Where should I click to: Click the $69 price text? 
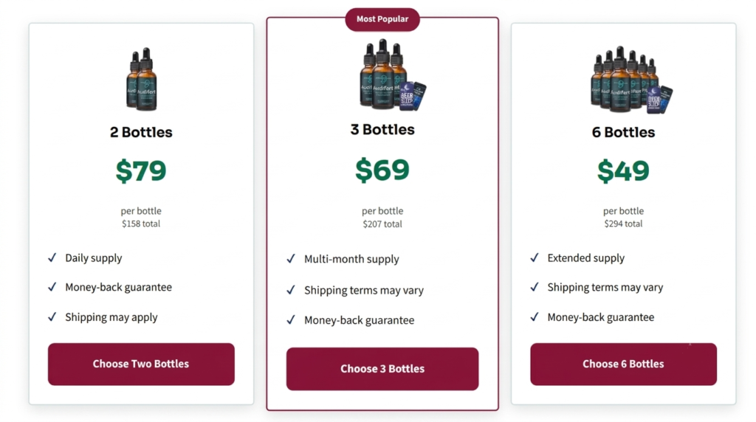tap(382, 170)
